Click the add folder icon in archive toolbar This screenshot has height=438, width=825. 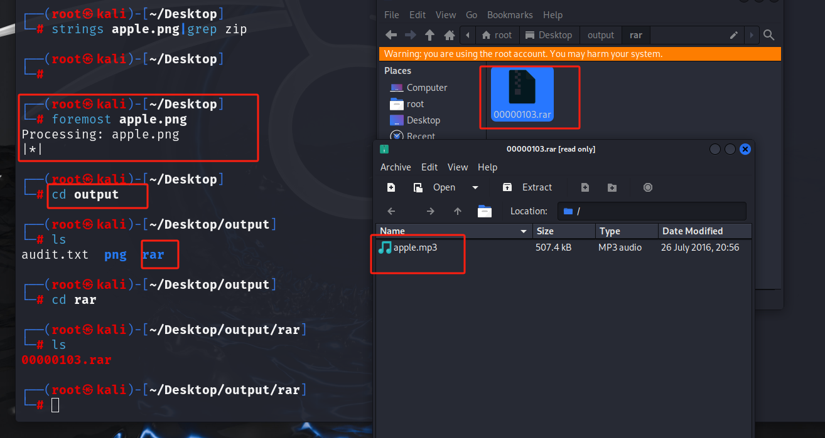[x=612, y=187]
